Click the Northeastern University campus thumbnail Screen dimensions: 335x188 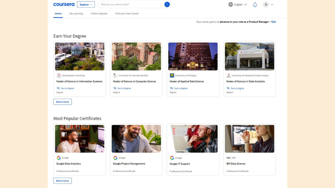pos(80,56)
